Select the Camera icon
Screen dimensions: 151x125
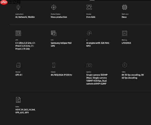pos(89,65)
